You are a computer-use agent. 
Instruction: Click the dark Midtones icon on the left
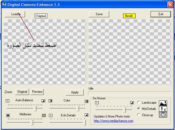pos(8,115)
